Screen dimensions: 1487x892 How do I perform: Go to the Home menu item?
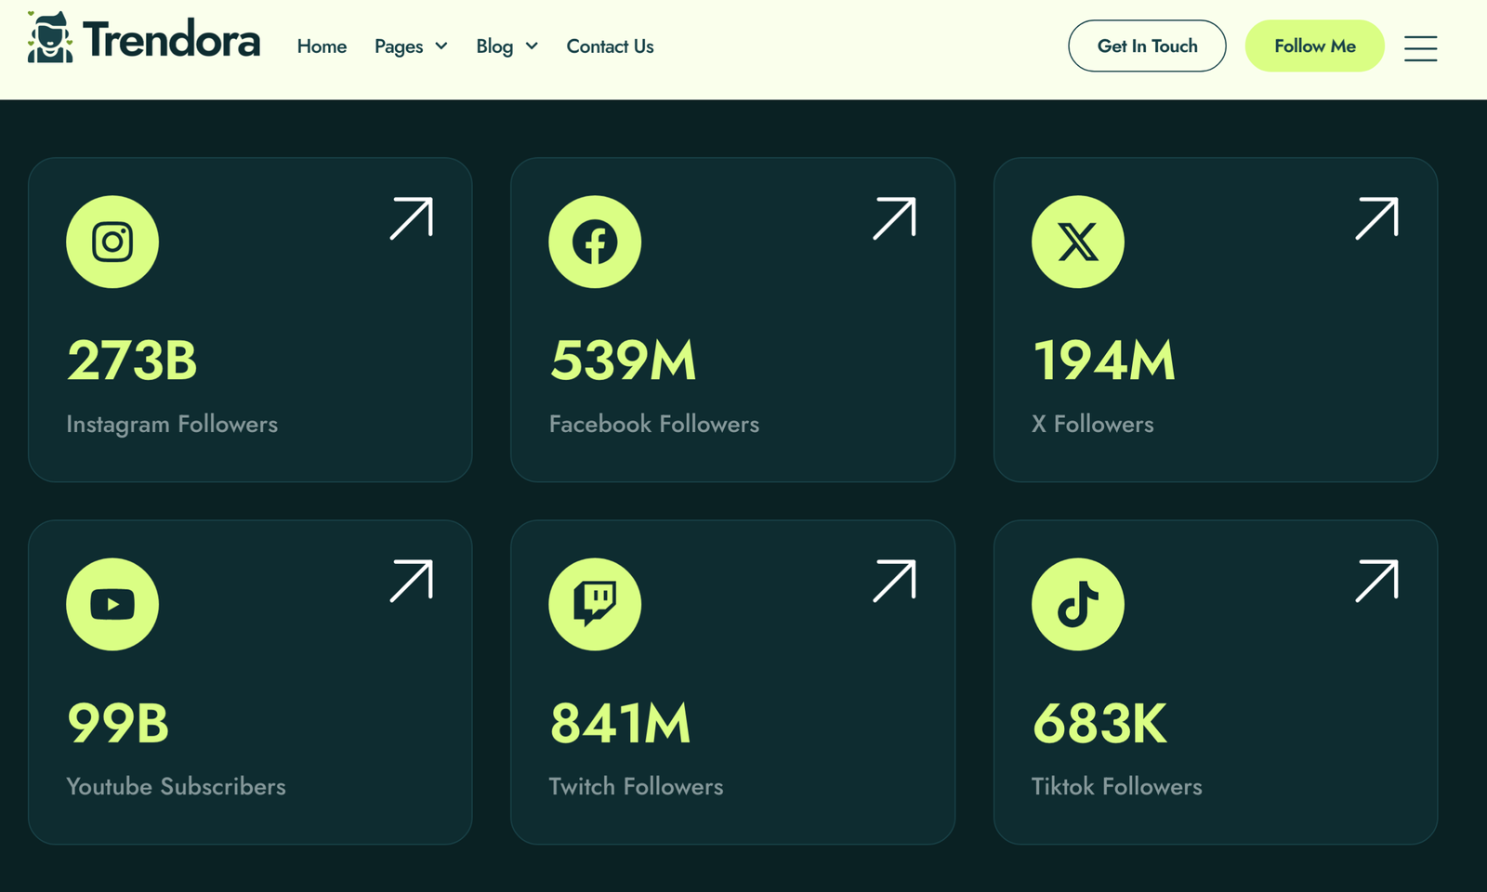click(322, 46)
